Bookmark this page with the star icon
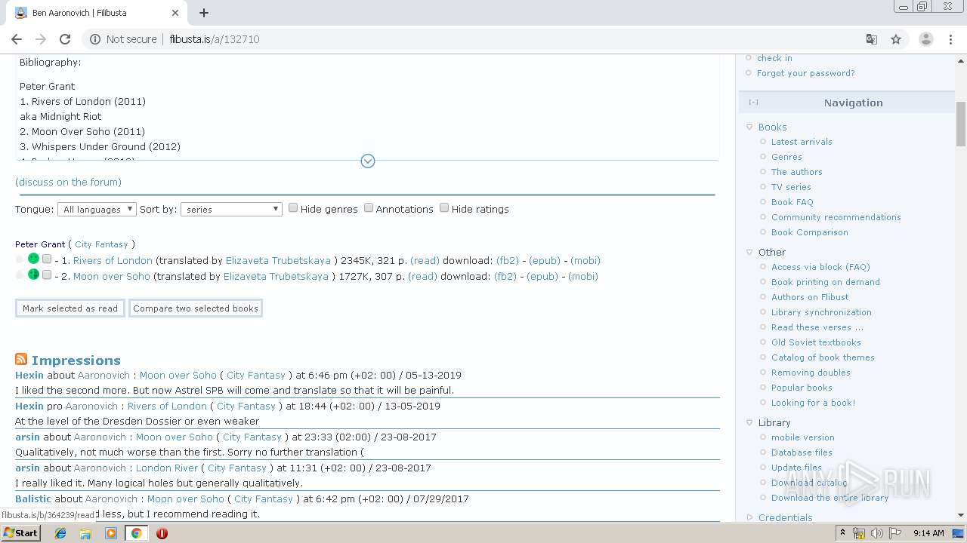This screenshot has width=967, height=543. pos(896,39)
